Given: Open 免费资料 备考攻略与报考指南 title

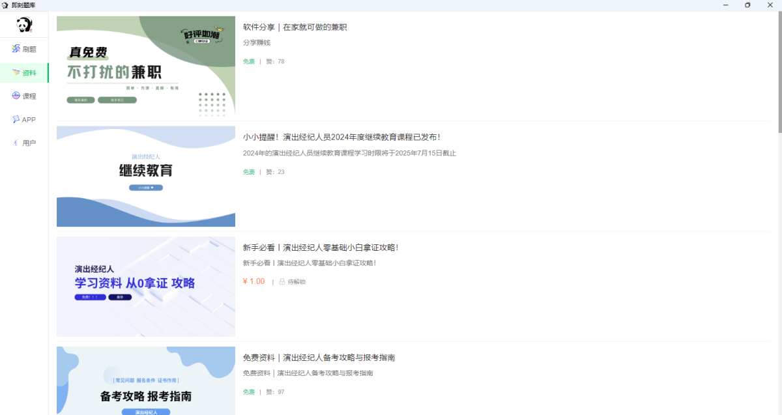Looking at the screenshot, I should pos(319,358).
